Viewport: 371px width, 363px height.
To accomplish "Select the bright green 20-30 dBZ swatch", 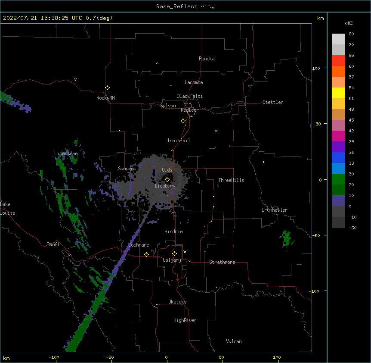I will [338, 179].
